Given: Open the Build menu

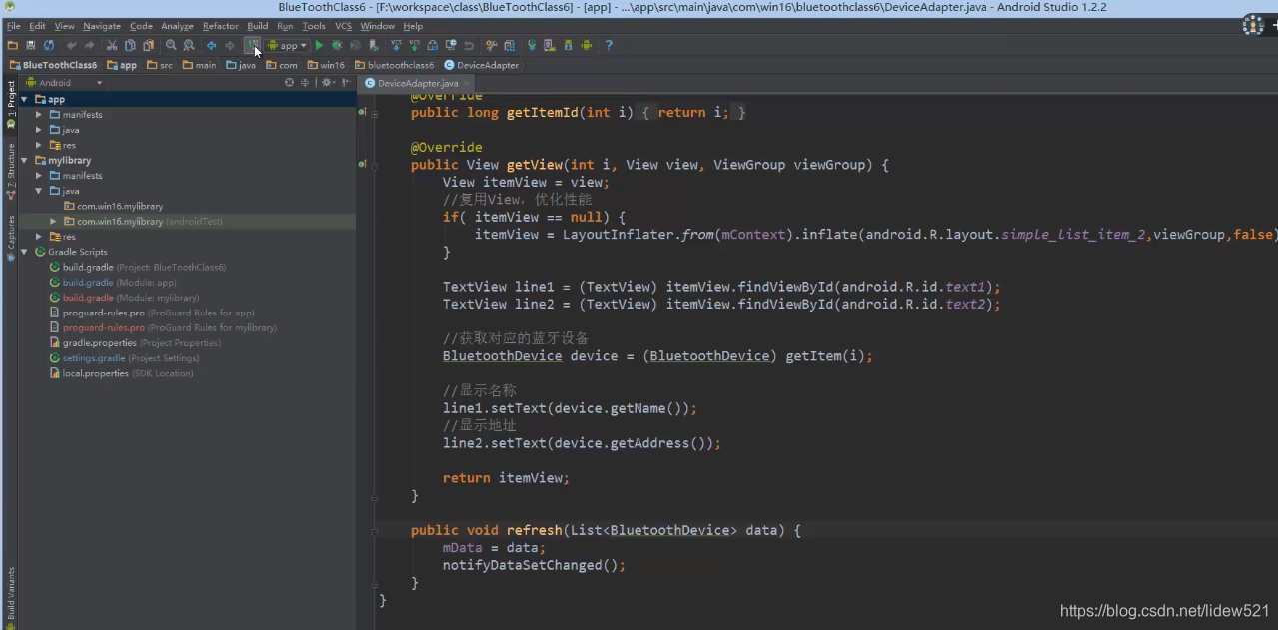Looking at the screenshot, I should tap(258, 26).
